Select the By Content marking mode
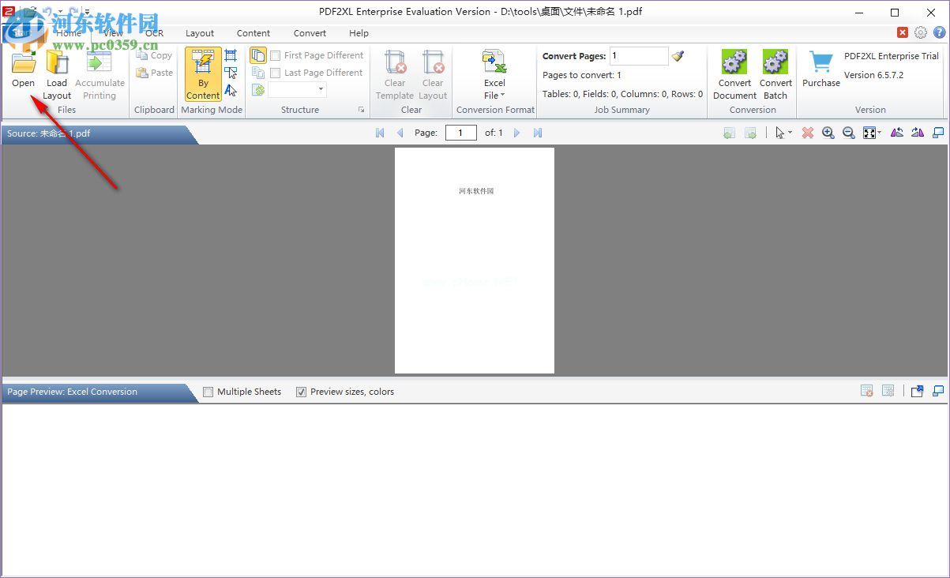This screenshot has width=950, height=578. [203, 75]
